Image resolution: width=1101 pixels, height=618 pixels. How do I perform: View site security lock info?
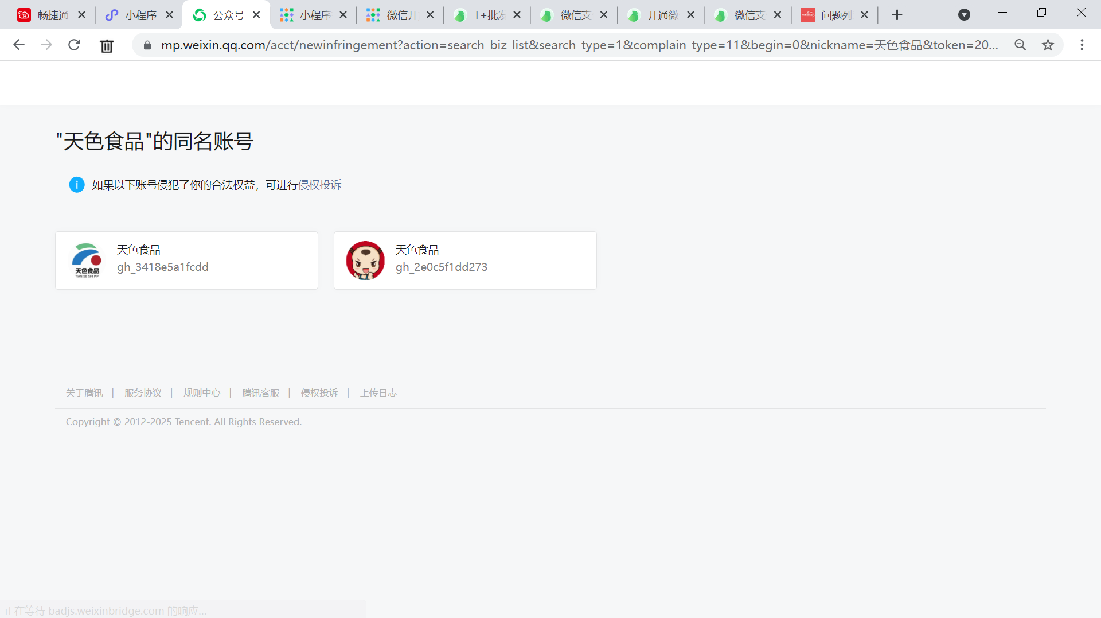coord(147,45)
